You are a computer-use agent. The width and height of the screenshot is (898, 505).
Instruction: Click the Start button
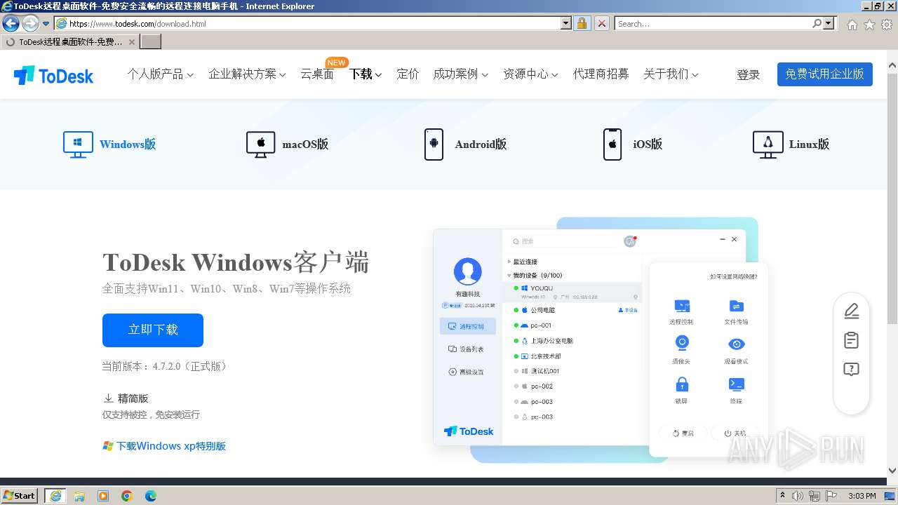pos(20,496)
